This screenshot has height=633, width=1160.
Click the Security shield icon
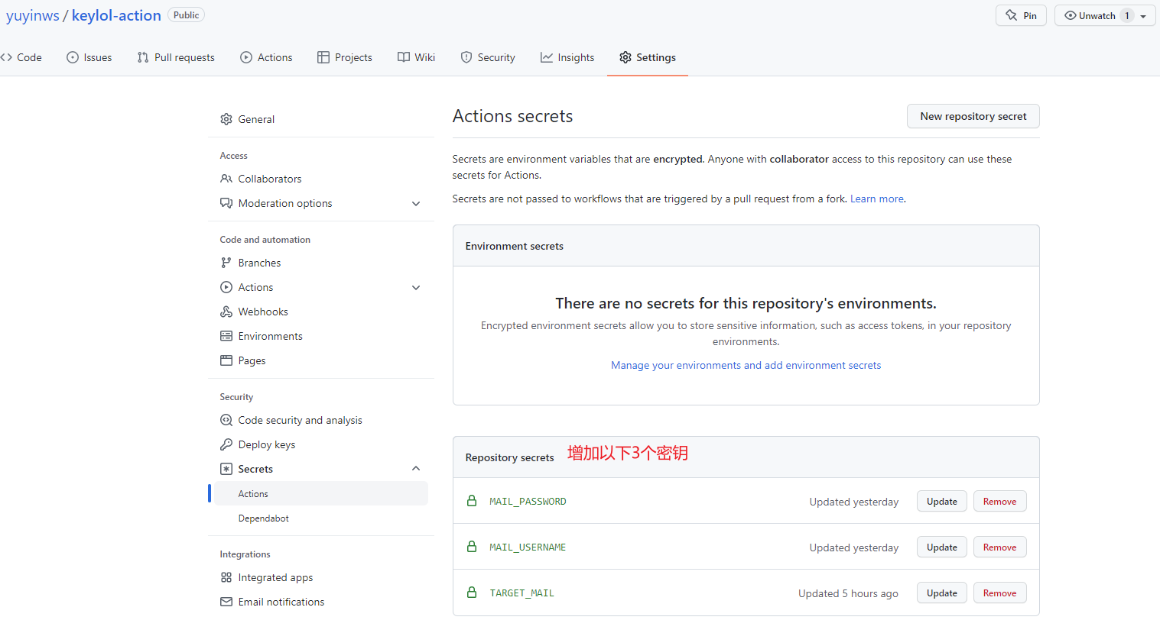(466, 57)
